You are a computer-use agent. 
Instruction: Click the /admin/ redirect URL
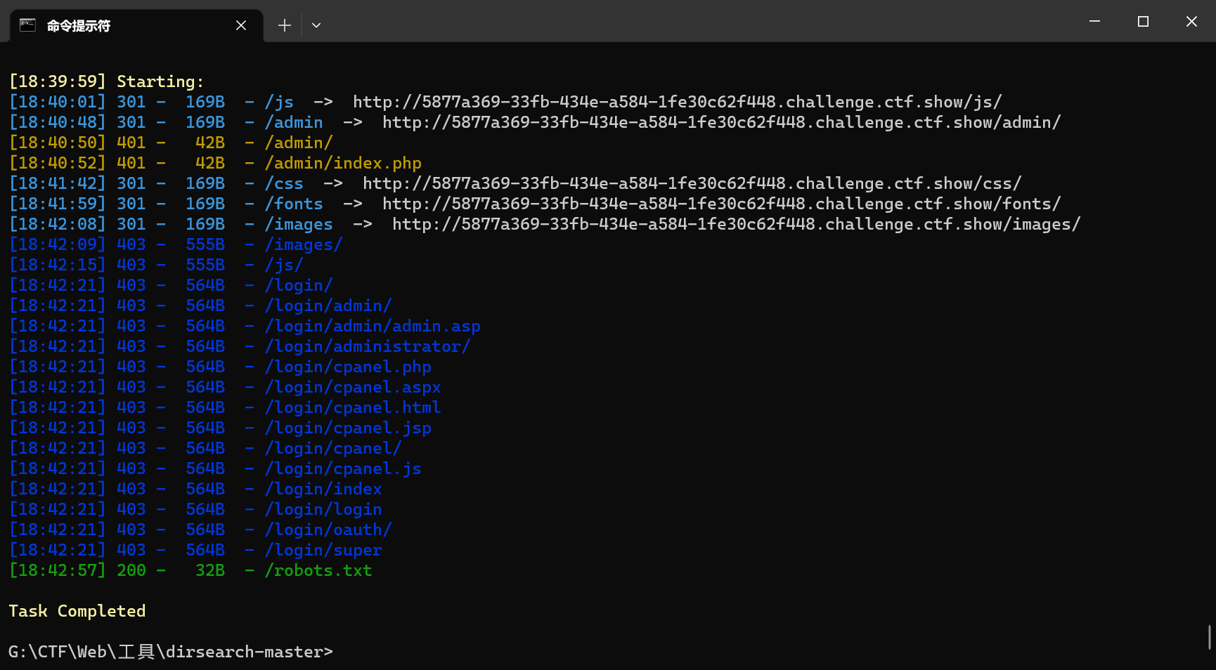coord(722,122)
